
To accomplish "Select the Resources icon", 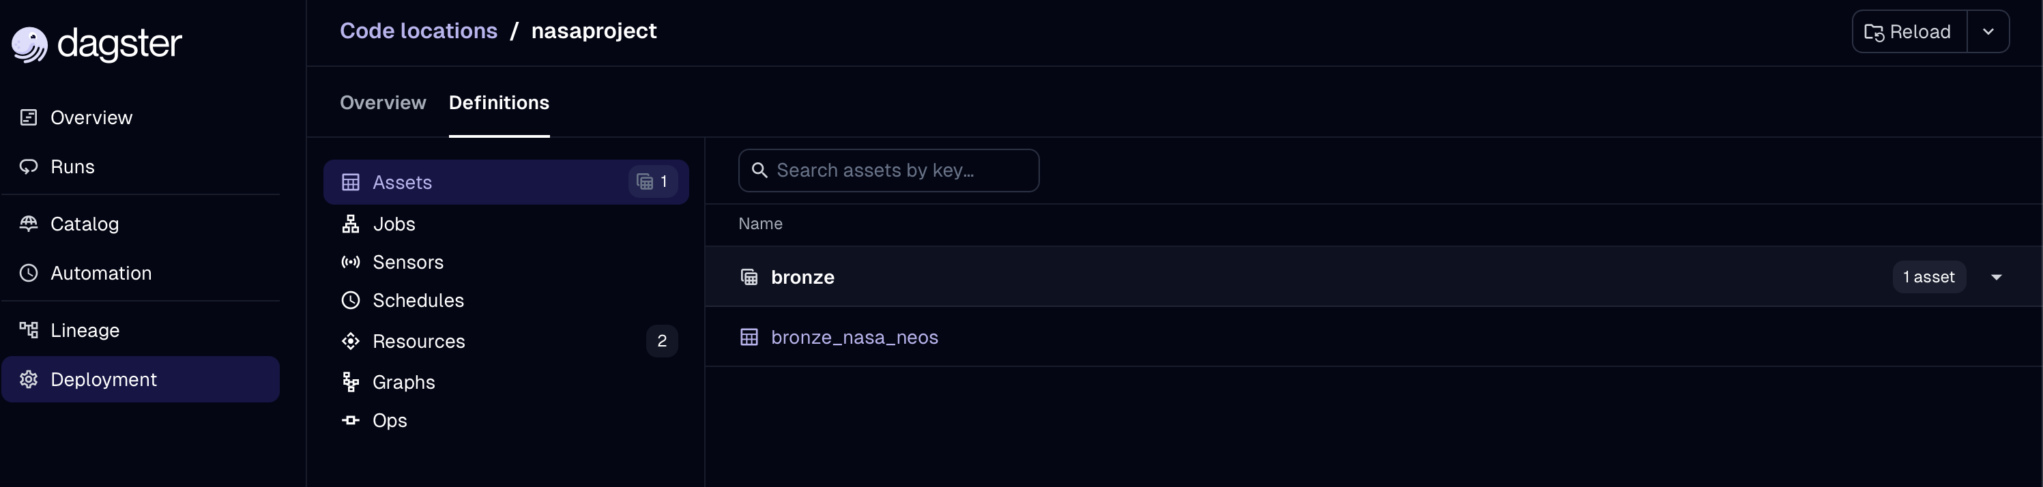I will coord(352,341).
